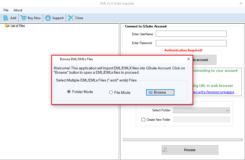Select File Mode radio button

click(111, 93)
